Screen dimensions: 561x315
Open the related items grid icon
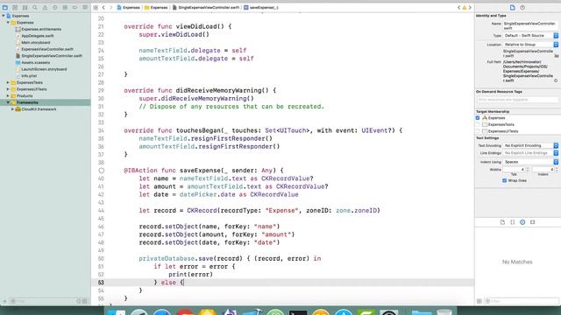tap(96, 7)
